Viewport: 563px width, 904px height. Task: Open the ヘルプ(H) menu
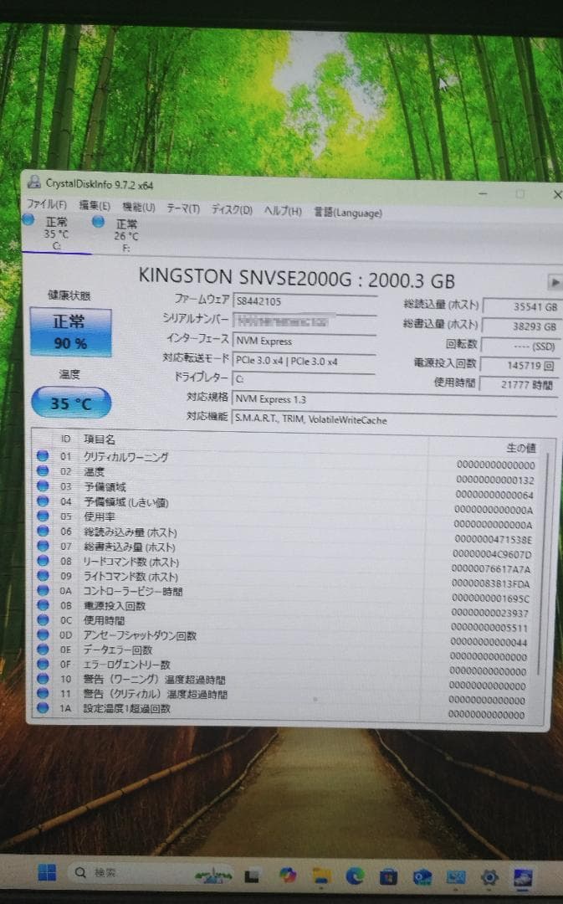[283, 210]
